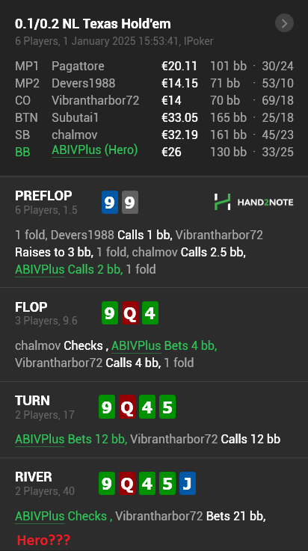
Task: Click the gray 9 preflop hole card
Action: (130, 202)
